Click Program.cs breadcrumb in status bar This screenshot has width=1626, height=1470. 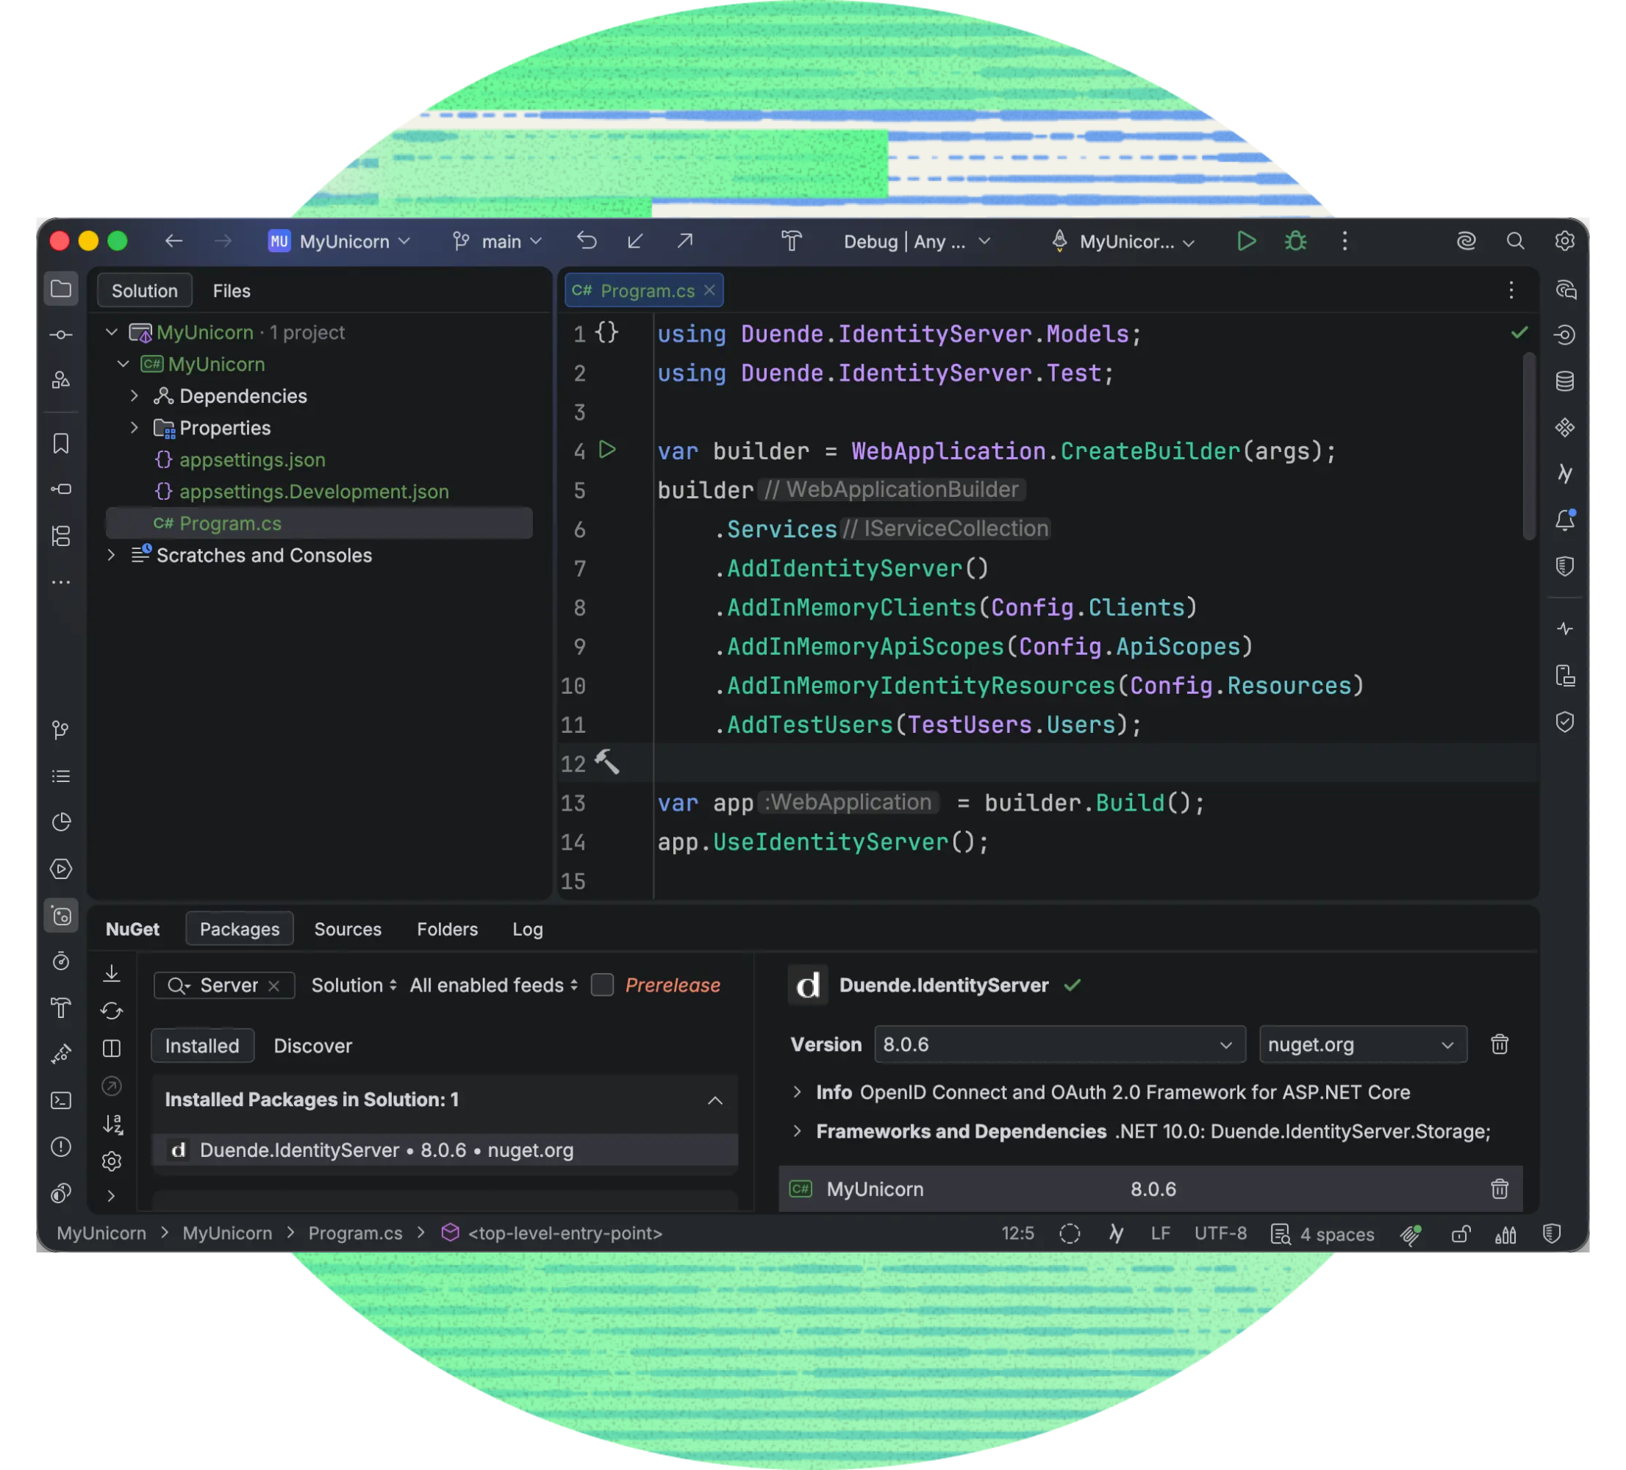[x=355, y=1233]
